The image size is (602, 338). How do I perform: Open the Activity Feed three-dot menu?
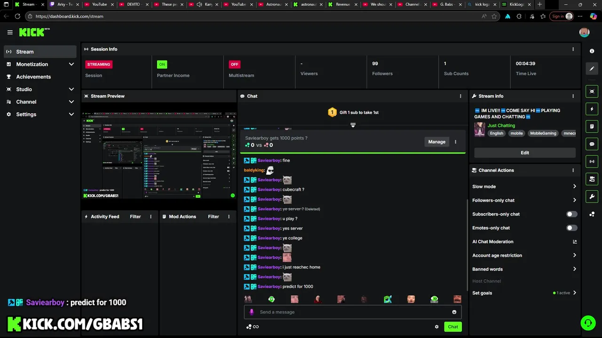(151, 217)
